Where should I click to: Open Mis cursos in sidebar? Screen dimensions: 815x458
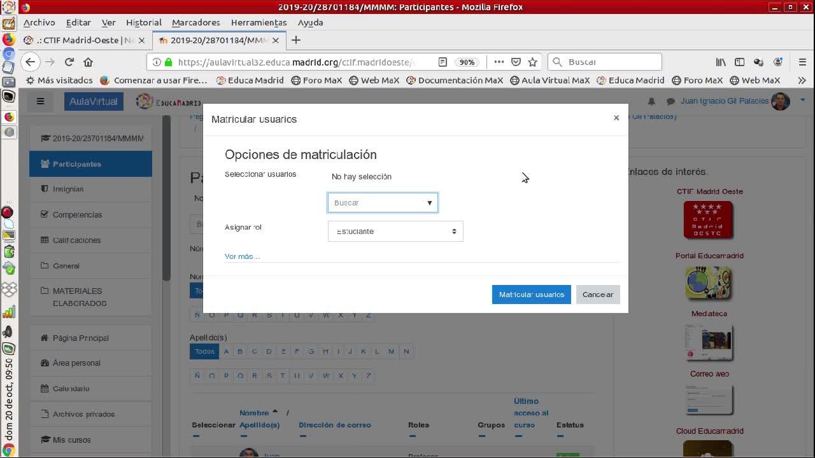click(x=90, y=440)
